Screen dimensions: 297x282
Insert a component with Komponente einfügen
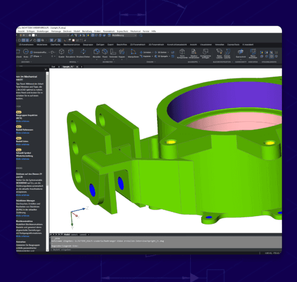pos(205,53)
